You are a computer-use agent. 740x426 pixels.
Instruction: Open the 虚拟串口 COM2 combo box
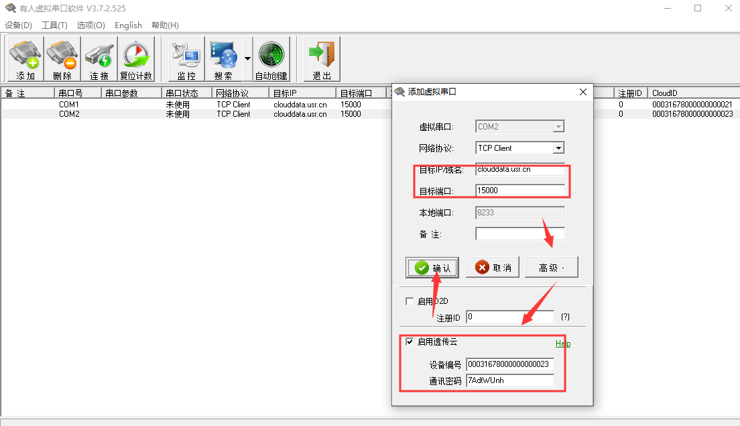(558, 127)
